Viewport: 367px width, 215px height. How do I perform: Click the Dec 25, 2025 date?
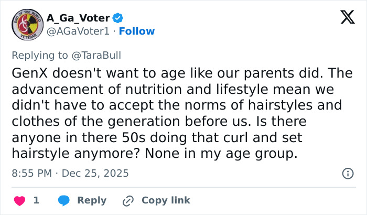tap(95, 173)
